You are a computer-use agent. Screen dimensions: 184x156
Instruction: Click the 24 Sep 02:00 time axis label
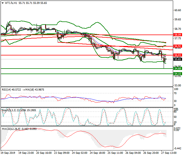pyautogui.click(x=79, y=153)
